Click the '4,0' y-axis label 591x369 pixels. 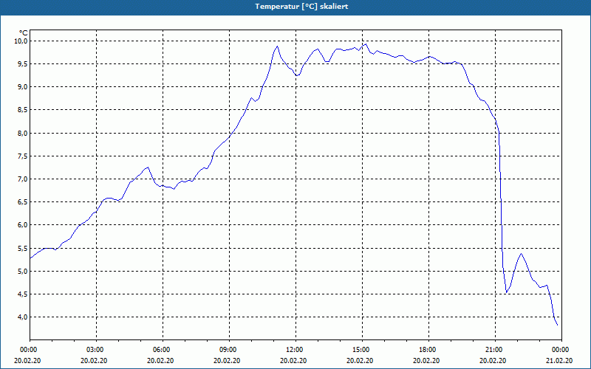[23, 317]
